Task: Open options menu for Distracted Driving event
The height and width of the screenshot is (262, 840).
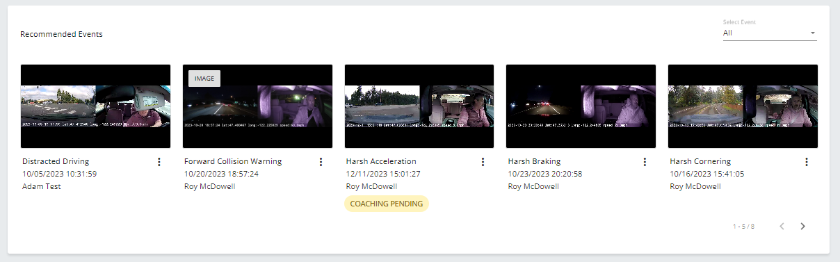Action: coord(159,162)
